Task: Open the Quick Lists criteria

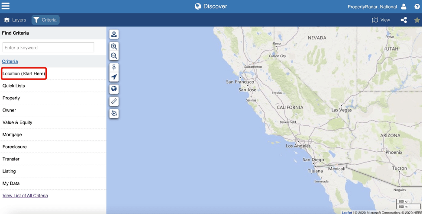Action: [53, 86]
